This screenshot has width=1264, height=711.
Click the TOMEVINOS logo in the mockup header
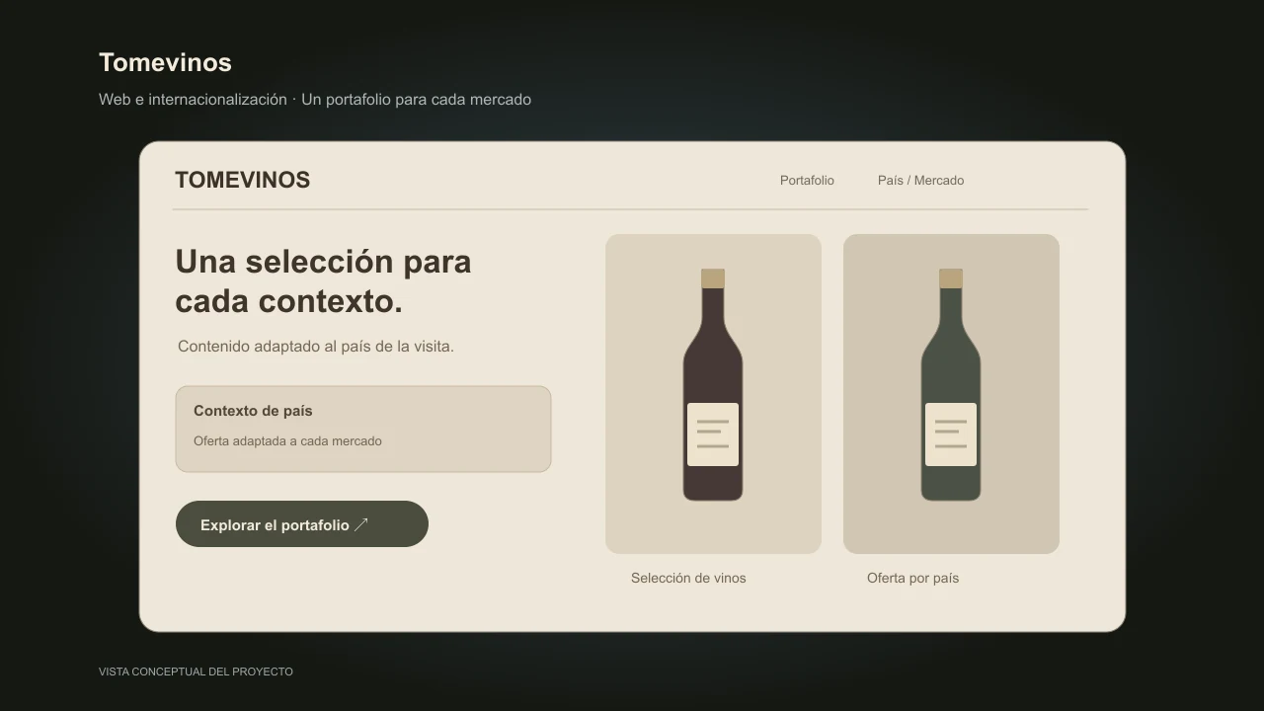243,180
